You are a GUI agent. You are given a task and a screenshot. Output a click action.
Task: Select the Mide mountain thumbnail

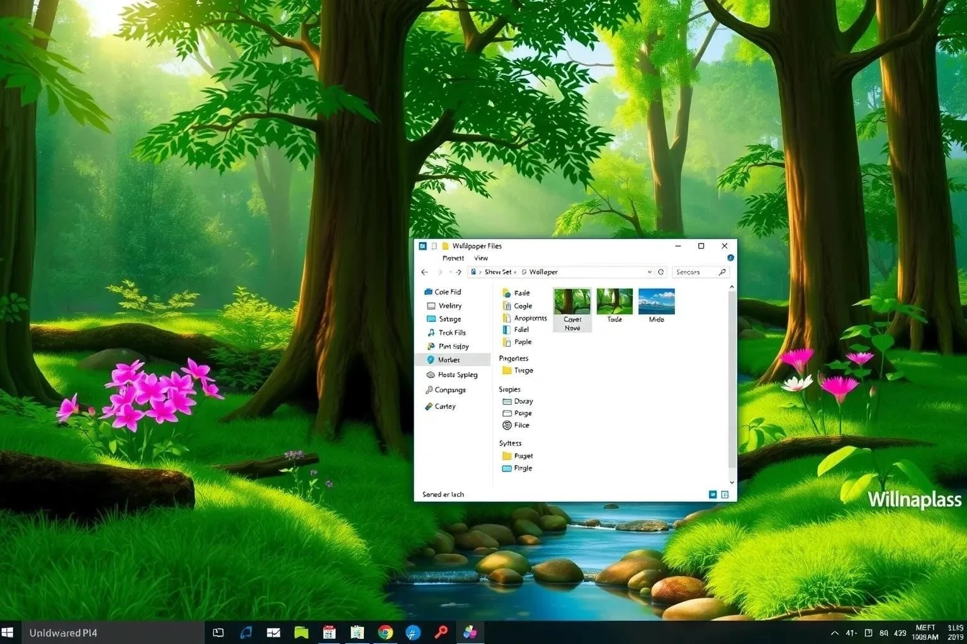pos(657,306)
